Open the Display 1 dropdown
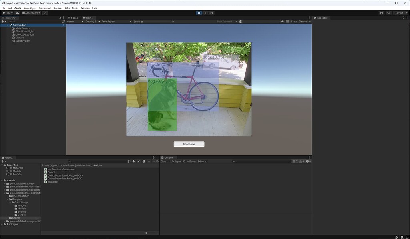This screenshot has height=239, width=410. click(91, 22)
